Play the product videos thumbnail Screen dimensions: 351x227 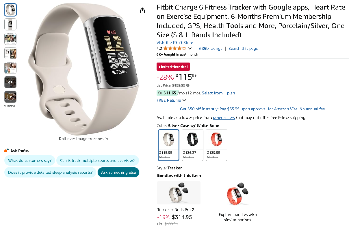tap(10, 97)
